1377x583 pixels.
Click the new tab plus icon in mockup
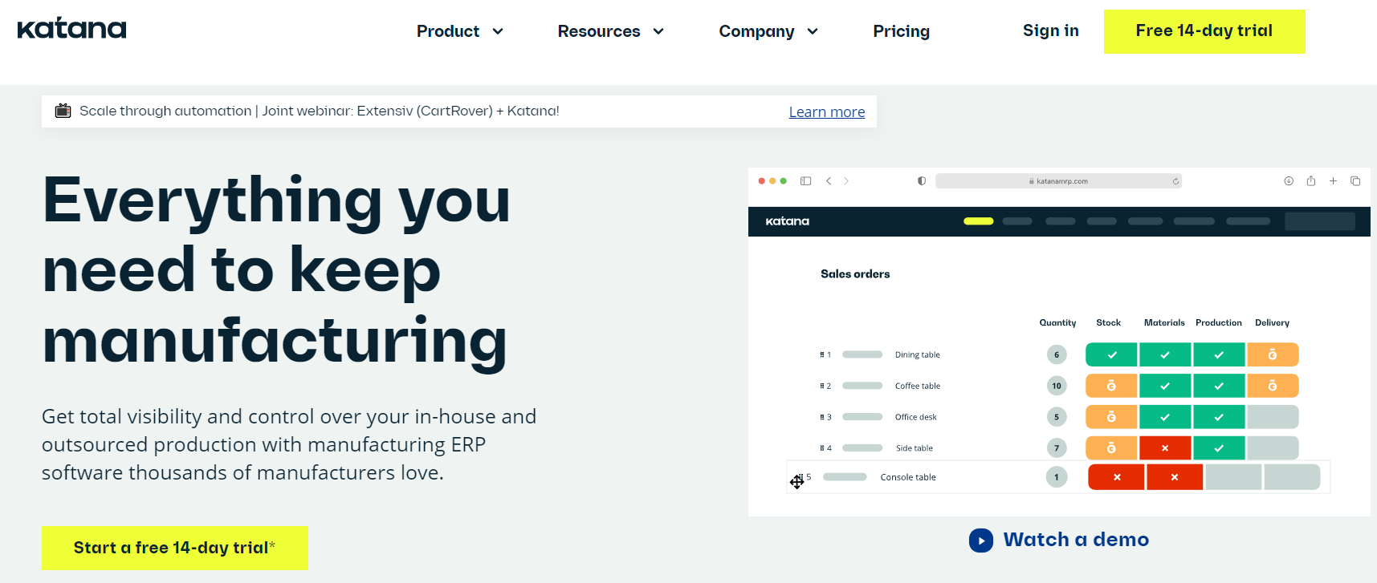click(x=1333, y=181)
